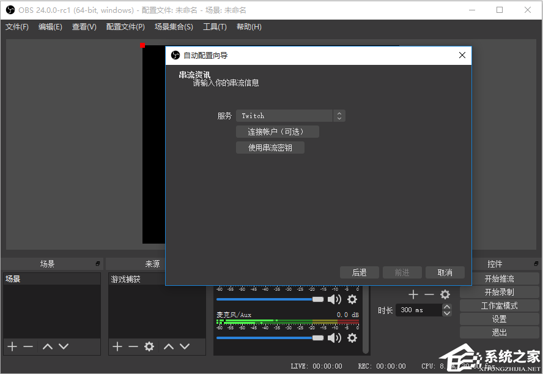The image size is (543, 374).
Task: Open the 配置文件(P) menu
Action: [125, 27]
